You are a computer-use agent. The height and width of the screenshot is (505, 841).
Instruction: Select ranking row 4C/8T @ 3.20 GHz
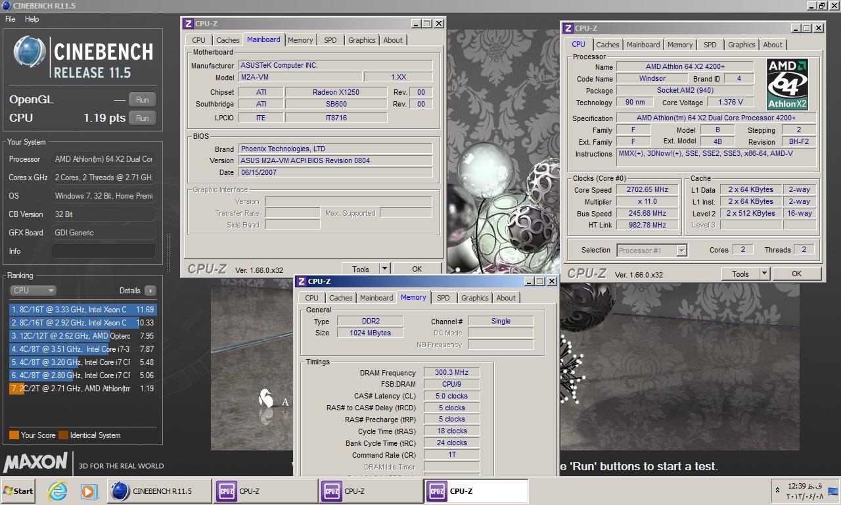coord(83,362)
